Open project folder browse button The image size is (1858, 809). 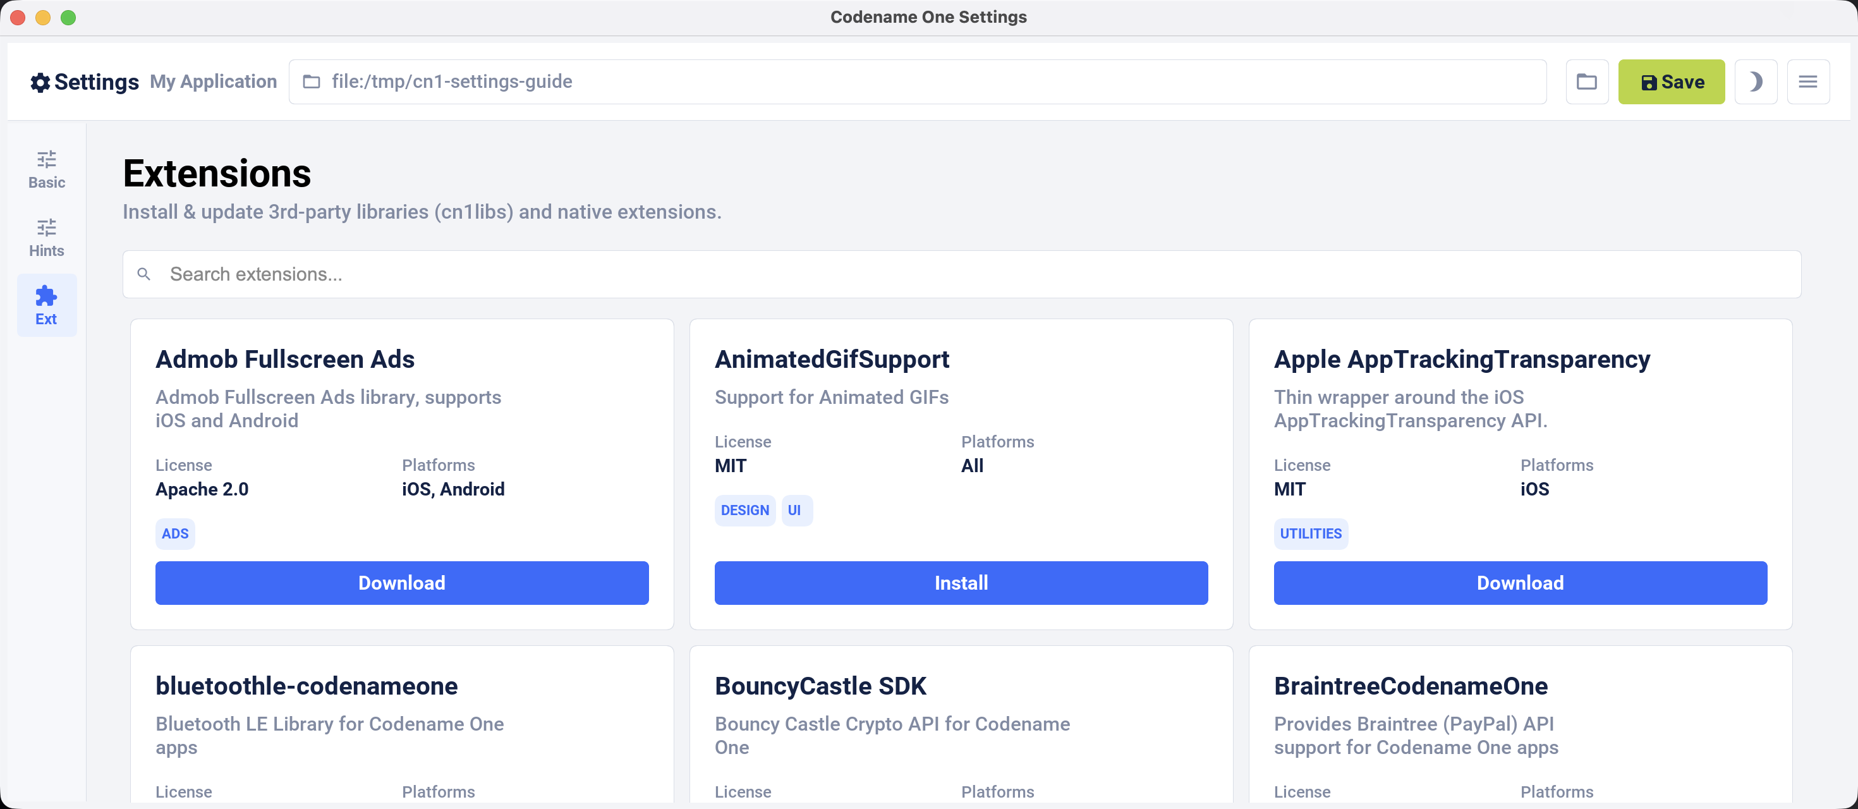[1586, 82]
